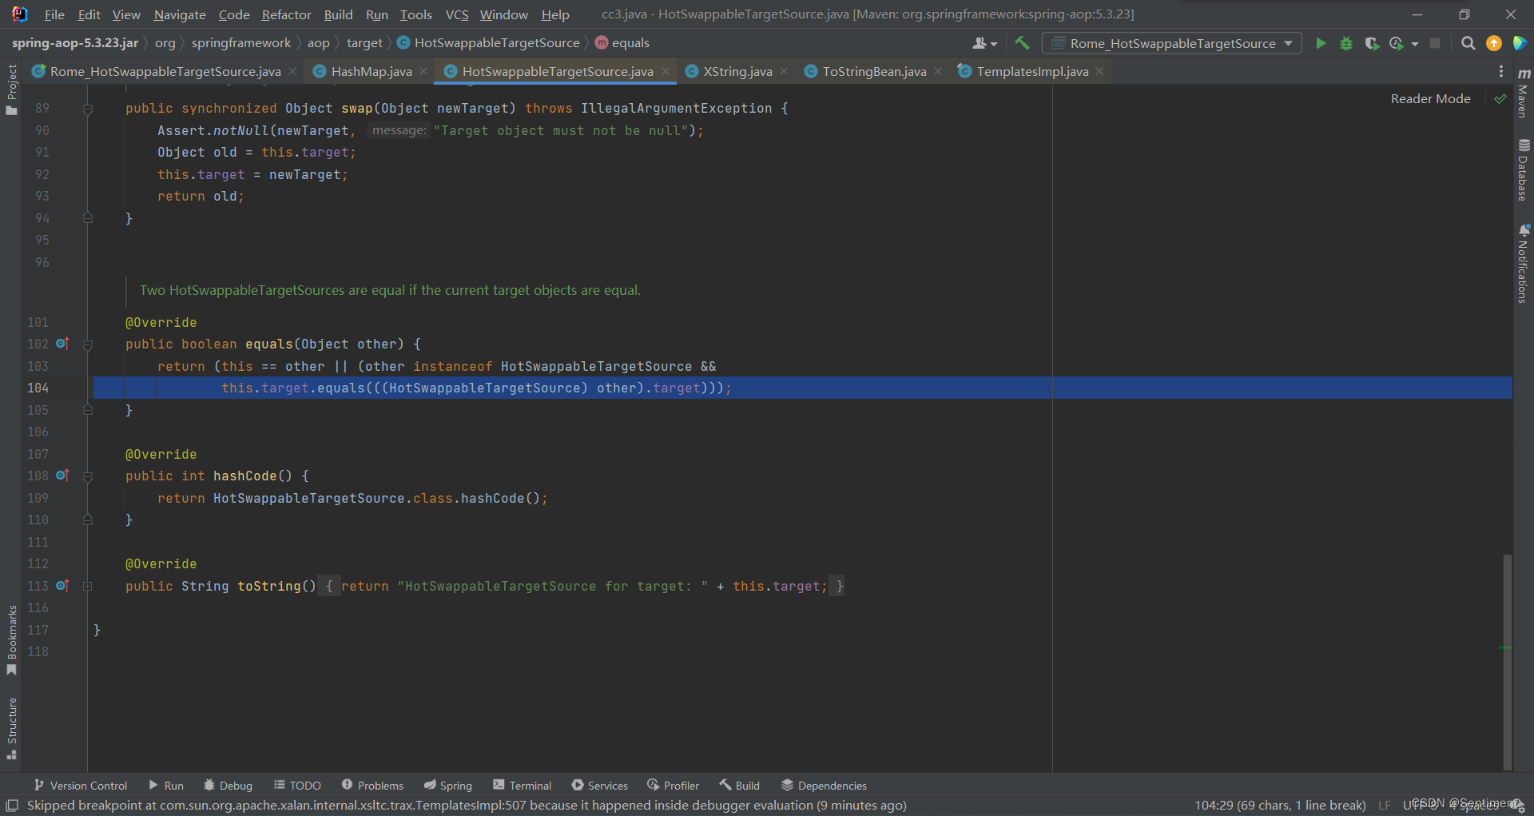Close the HashMap.java tab
This screenshot has width=1534, height=816.
[423, 71]
